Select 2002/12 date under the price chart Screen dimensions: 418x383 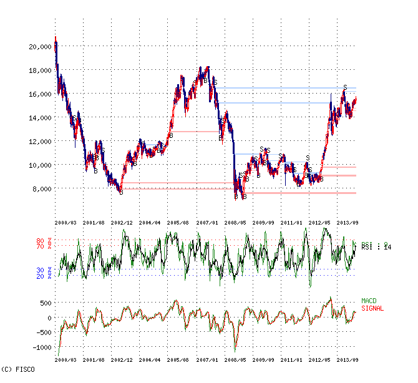(122, 223)
